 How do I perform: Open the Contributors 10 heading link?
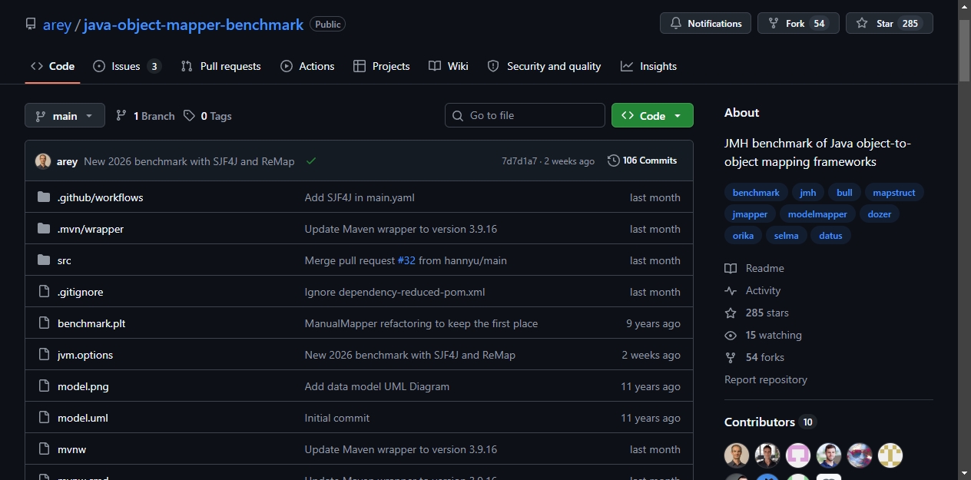(x=770, y=422)
